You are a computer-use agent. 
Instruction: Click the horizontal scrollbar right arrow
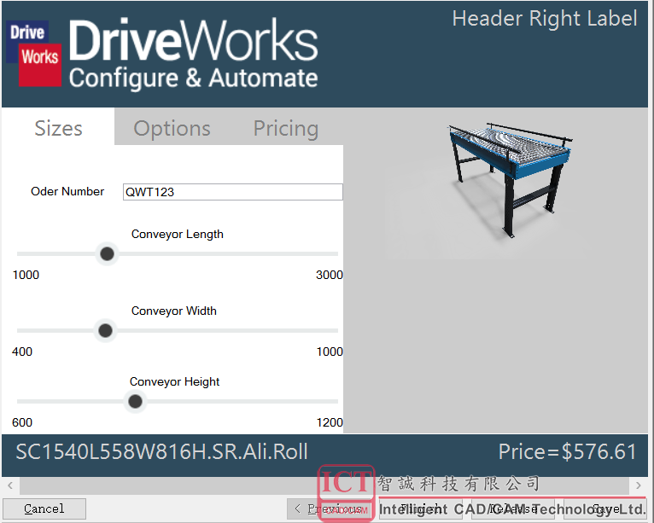pyautogui.click(x=638, y=485)
